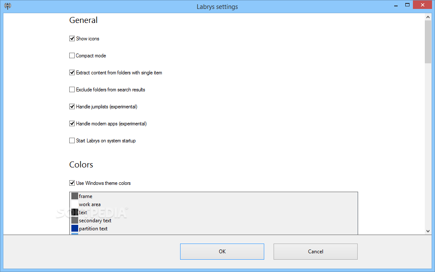Click the scrollbar up arrow
The width and height of the screenshot is (435, 272).
coord(428,17)
